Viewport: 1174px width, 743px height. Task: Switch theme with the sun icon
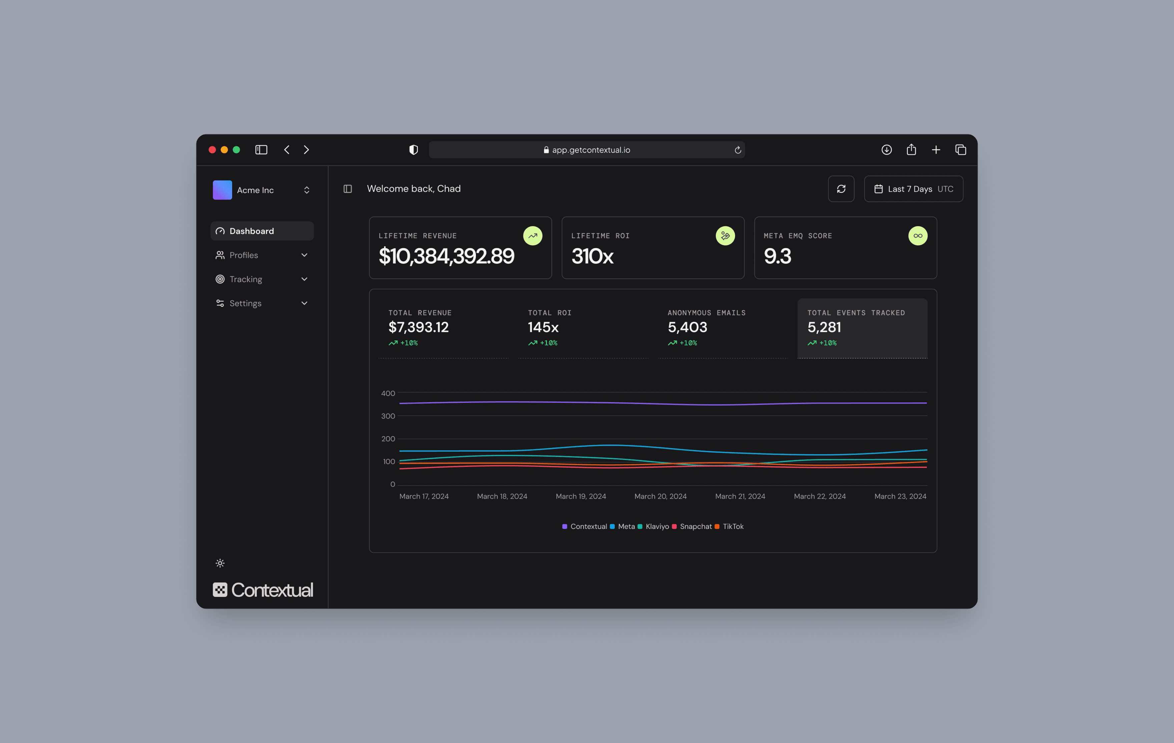(220, 563)
